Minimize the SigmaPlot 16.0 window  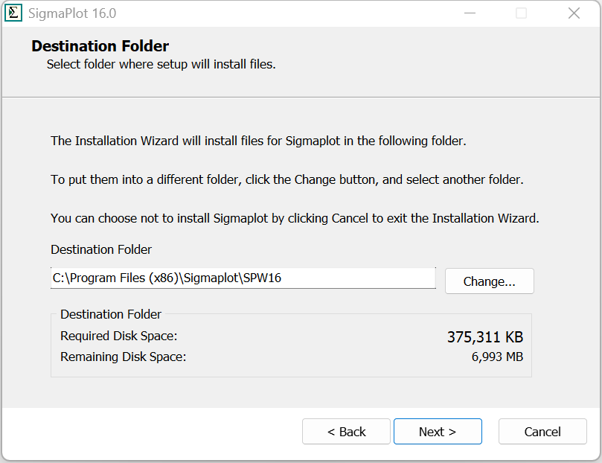coord(470,13)
